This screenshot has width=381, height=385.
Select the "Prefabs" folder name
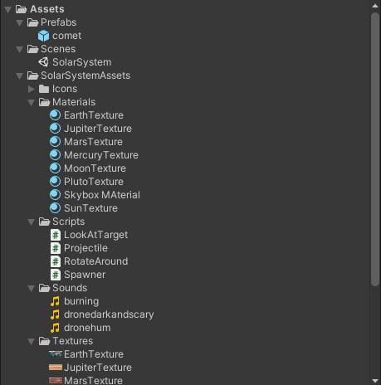coord(58,22)
